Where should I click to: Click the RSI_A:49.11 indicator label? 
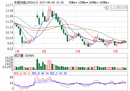22,73
